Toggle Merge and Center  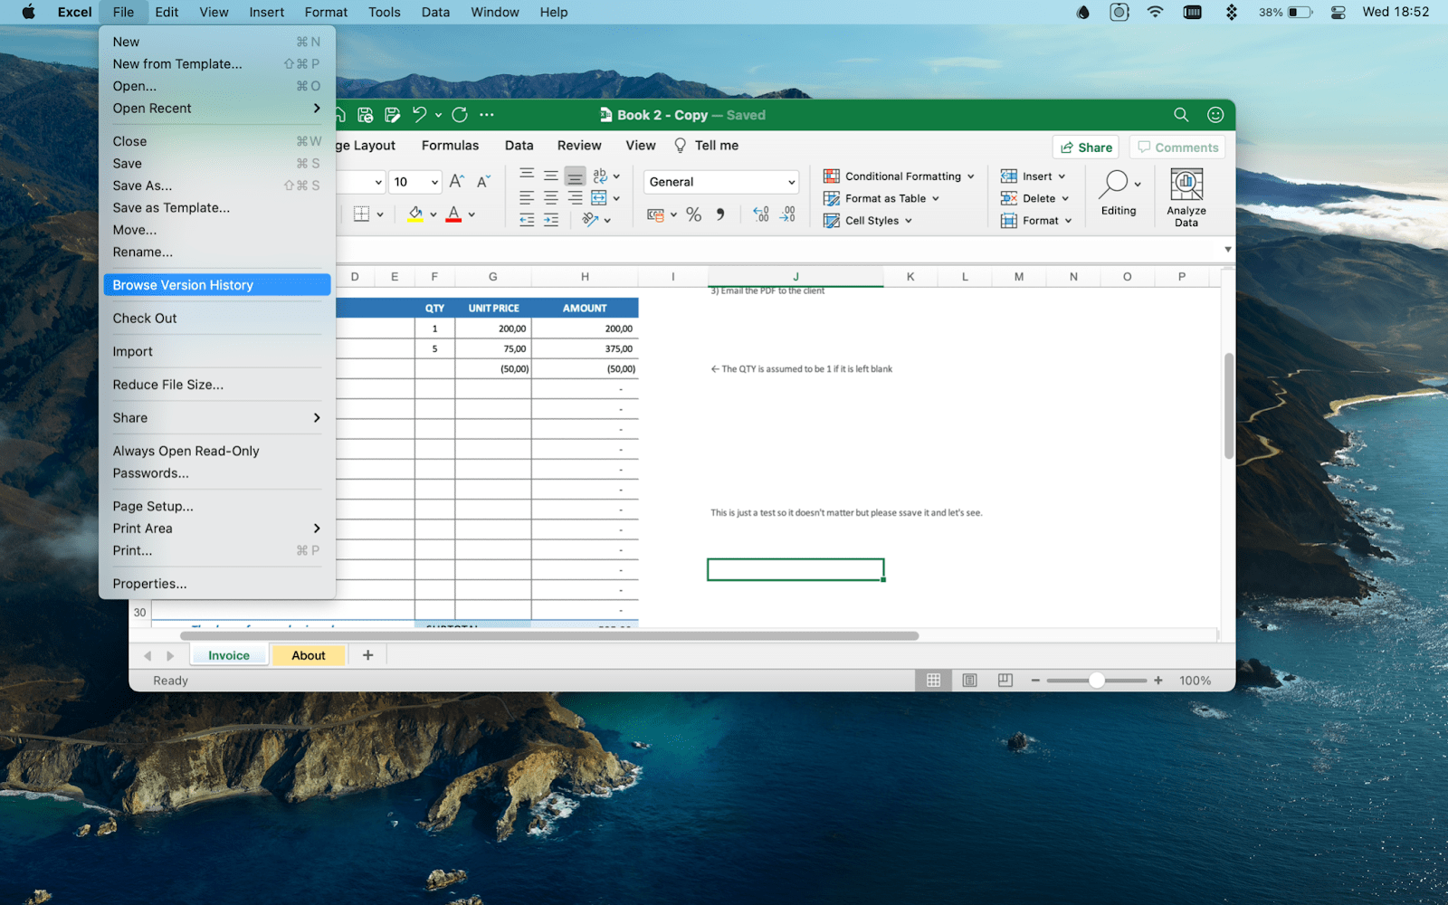click(599, 197)
